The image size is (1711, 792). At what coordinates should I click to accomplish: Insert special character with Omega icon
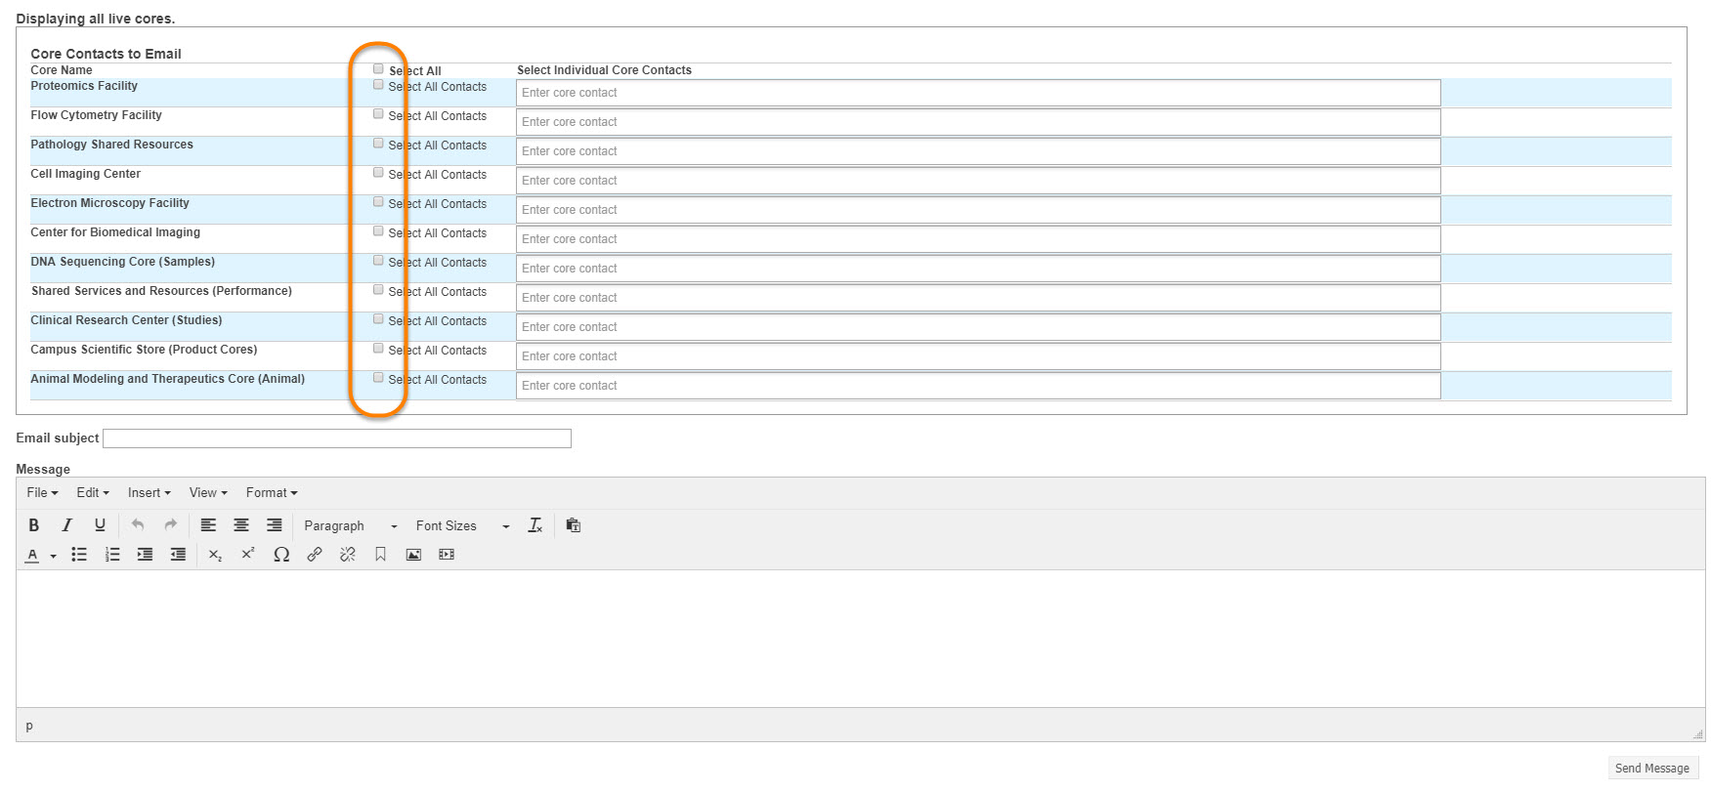[281, 555]
